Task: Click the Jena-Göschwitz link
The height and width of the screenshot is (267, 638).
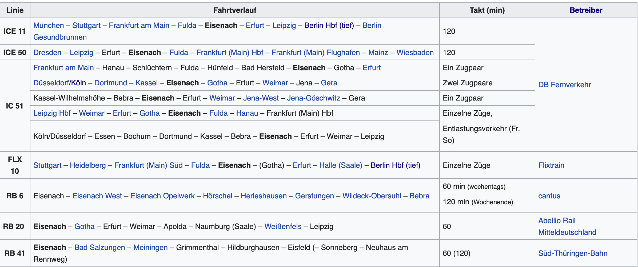Action: point(313,98)
